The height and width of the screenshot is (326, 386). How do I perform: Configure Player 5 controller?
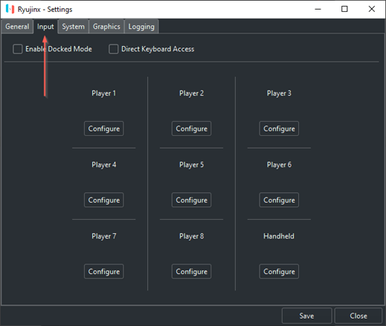(191, 200)
